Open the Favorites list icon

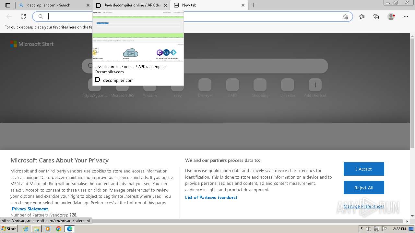(362, 17)
